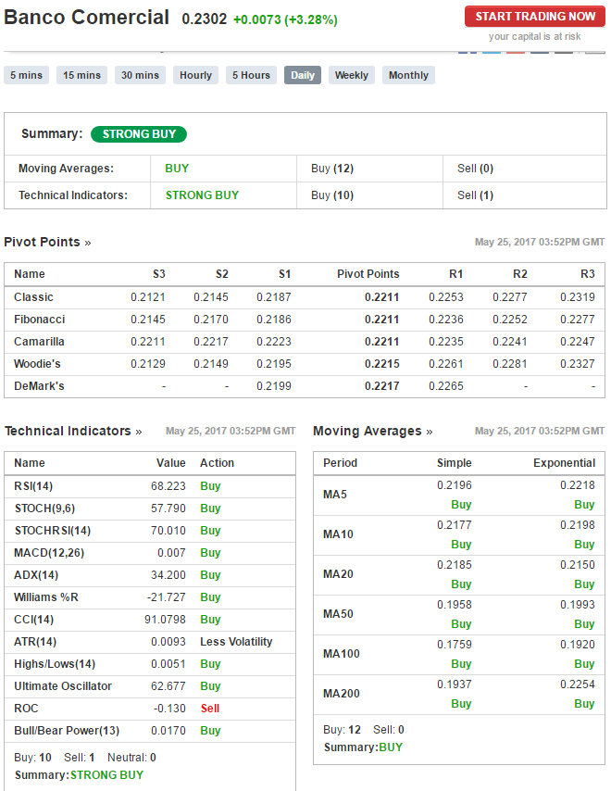Click the current price 0.2302
611x791 pixels.
pyautogui.click(x=205, y=19)
